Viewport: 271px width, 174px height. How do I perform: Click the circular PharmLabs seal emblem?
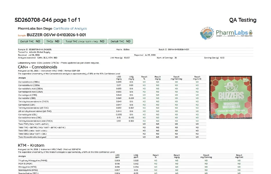coord(207,33)
